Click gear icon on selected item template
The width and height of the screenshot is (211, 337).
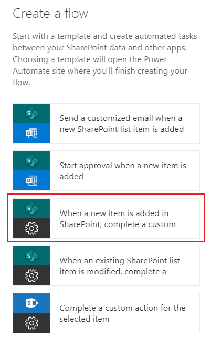[x=31, y=323]
